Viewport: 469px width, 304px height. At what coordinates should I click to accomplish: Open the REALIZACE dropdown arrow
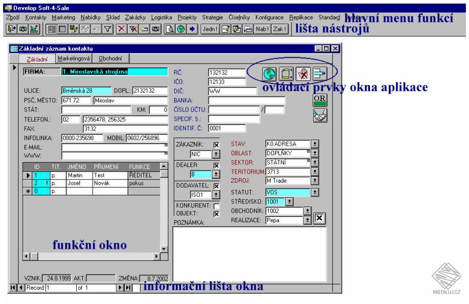[307, 220]
